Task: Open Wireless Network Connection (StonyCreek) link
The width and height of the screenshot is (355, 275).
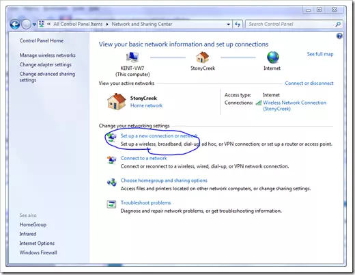Action: [x=294, y=105]
